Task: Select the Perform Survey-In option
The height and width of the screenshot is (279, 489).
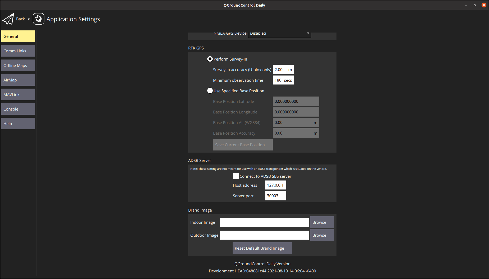Action: pos(210,59)
